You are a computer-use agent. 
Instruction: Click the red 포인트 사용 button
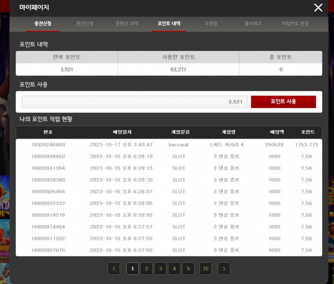point(283,102)
